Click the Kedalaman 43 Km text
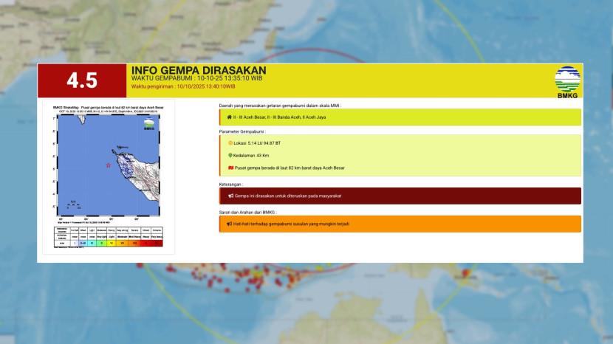The width and height of the screenshot is (613, 344). point(253,155)
